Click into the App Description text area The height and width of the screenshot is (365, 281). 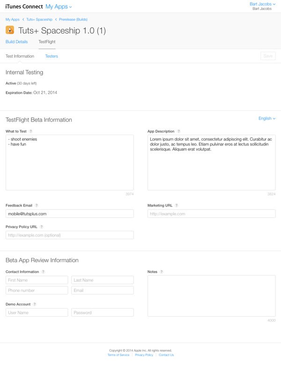pos(212,162)
